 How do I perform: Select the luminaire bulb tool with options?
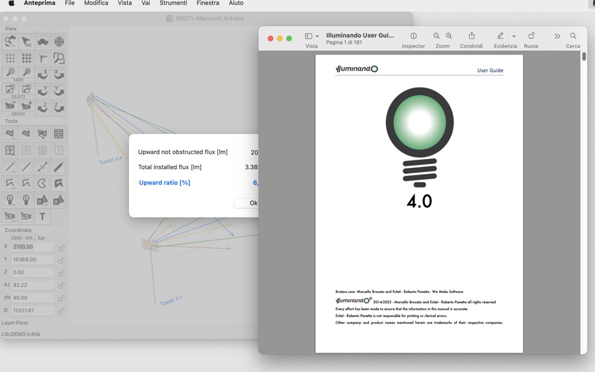coord(10,200)
